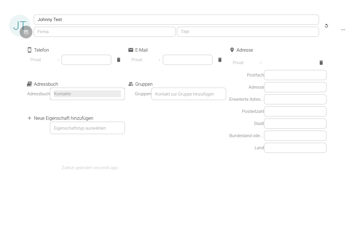Click the Telefon section heading
This screenshot has height=237, width=353.
[x=41, y=50]
